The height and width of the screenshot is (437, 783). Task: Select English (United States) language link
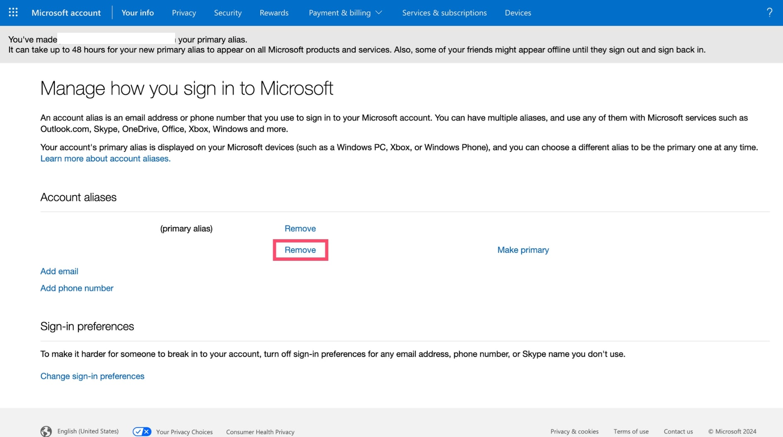click(88, 431)
